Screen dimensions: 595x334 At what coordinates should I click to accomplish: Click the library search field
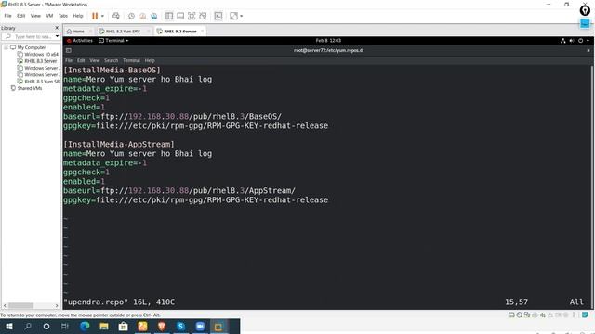coord(30,36)
